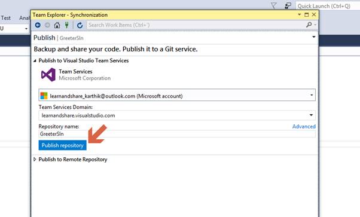Refresh the Team Explorer page
The height and width of the screenshot is (217, 360).
pos(80,25)
